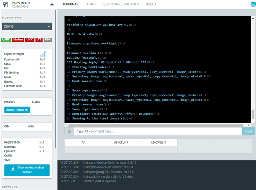This screenshot has width=256, height=190.
Task: Click the nRF91 device logo icon
Action: (5, 4)
